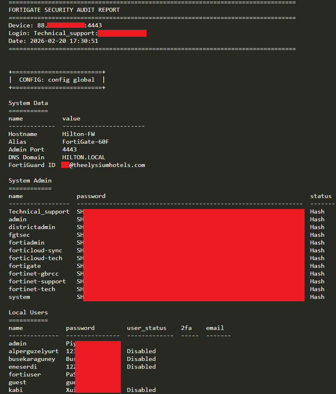This screenshot has width=336, height=394.
Task: Click the fortinet-support admin name
Action: tap(37, 281)
